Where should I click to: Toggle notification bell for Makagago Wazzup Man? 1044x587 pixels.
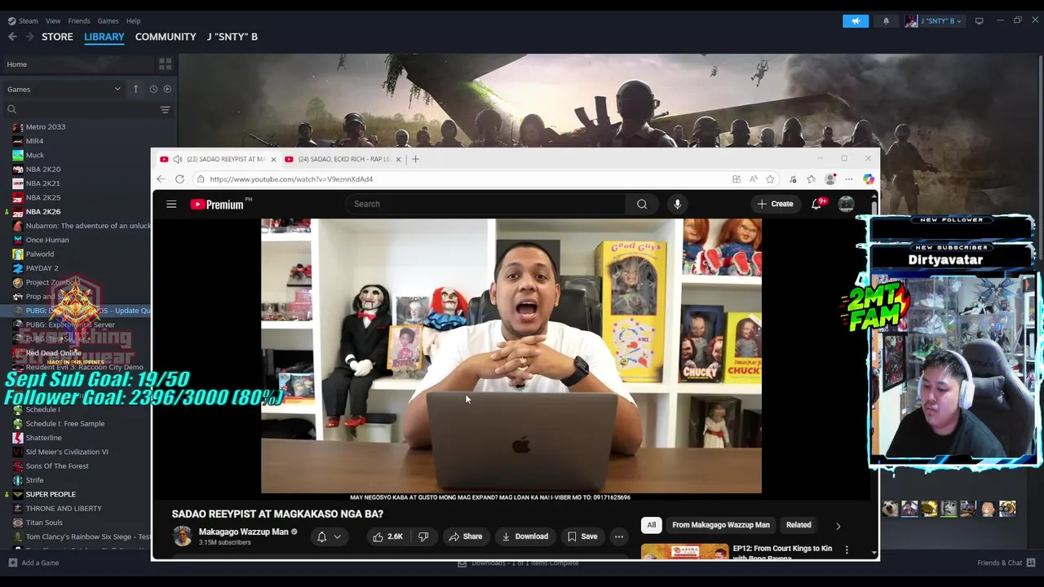(321, 536)
